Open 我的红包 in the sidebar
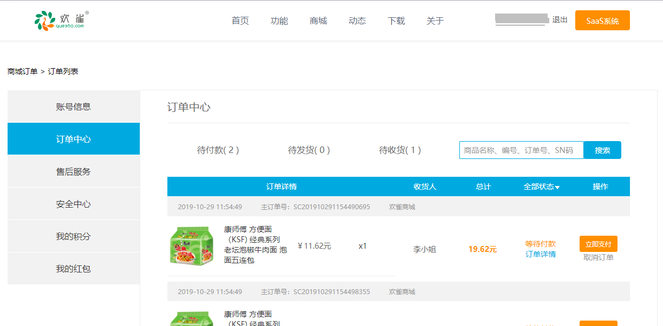 pos(74,269)
